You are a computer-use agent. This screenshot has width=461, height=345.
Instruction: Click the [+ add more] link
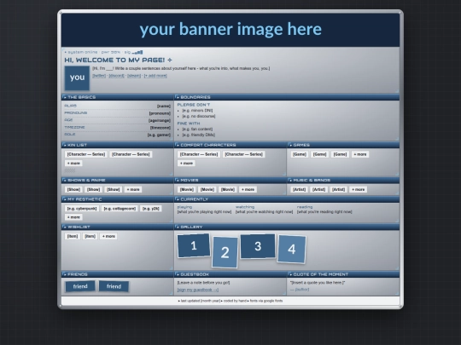(x=155, y=76)
